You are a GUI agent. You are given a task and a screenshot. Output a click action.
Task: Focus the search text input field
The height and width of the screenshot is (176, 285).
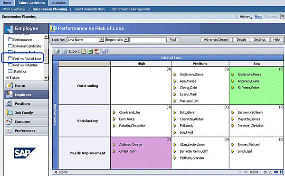[x=148, y=40]
